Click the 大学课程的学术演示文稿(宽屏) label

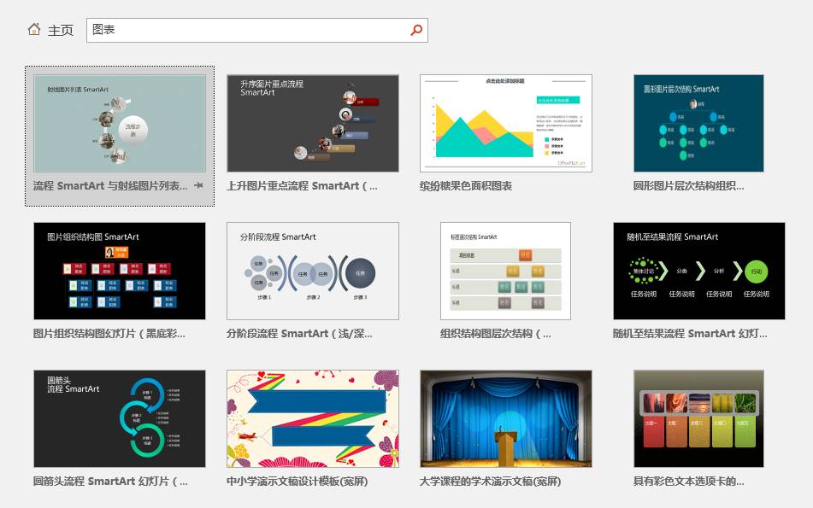[x=491, y=482]
